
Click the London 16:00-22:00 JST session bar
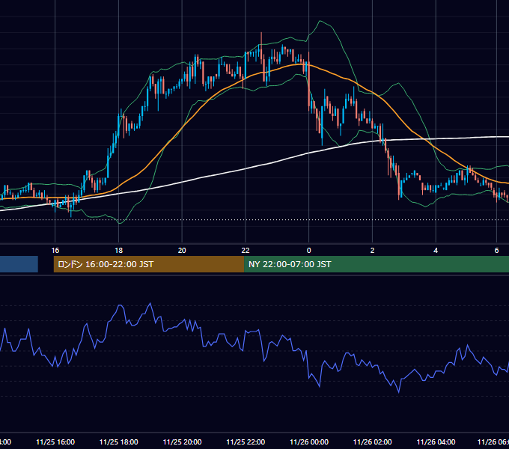[149, 264]
